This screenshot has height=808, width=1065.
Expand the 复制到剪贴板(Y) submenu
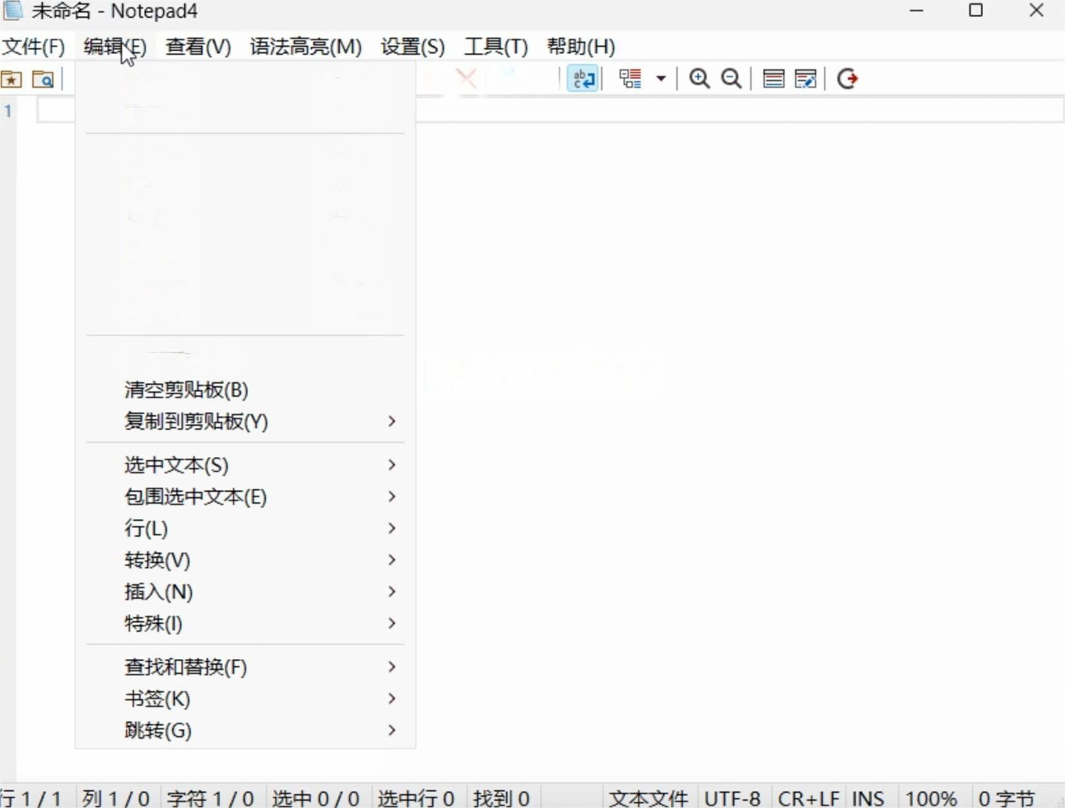click(245, 421)
